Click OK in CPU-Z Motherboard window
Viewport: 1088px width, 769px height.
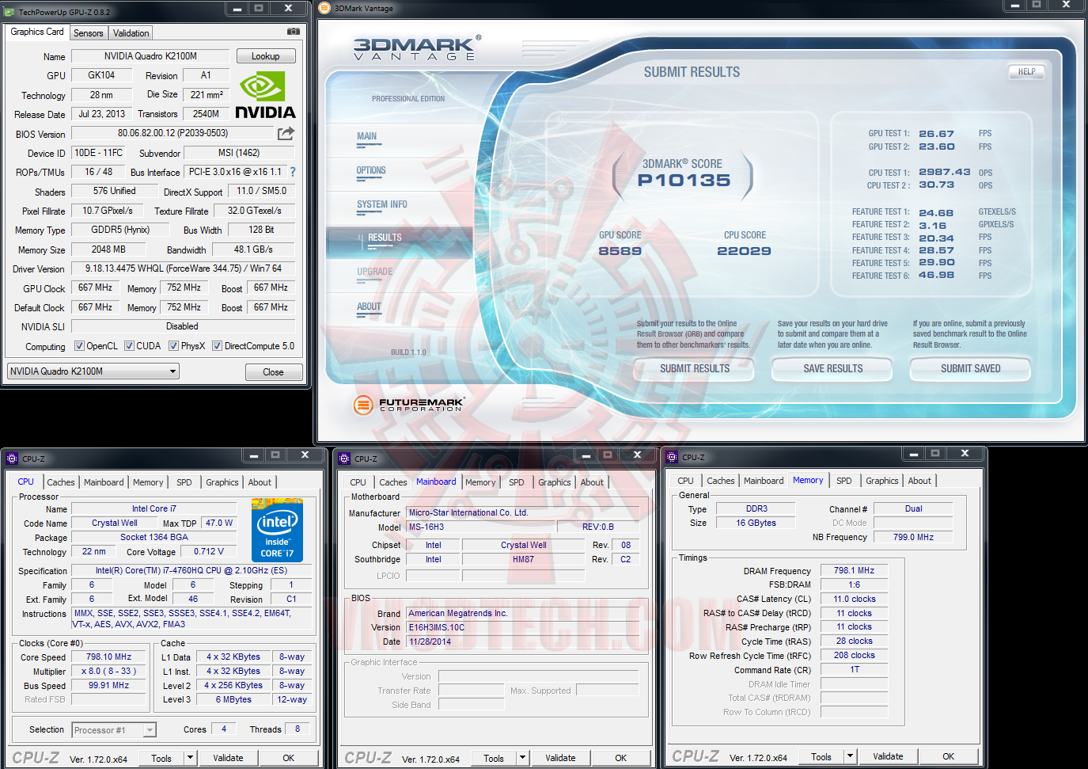click(621, 758)
